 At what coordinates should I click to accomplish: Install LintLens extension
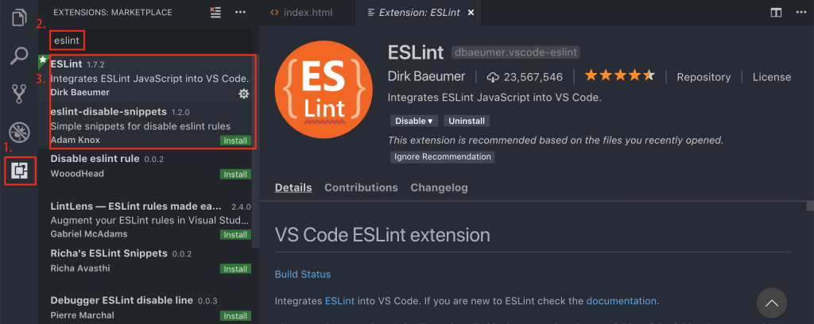pos(235,235)
